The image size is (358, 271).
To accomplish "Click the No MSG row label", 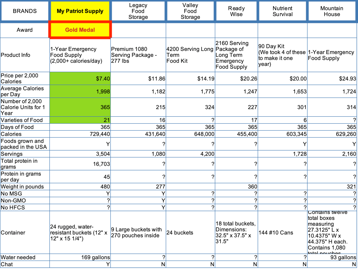I will coord(25,194).
